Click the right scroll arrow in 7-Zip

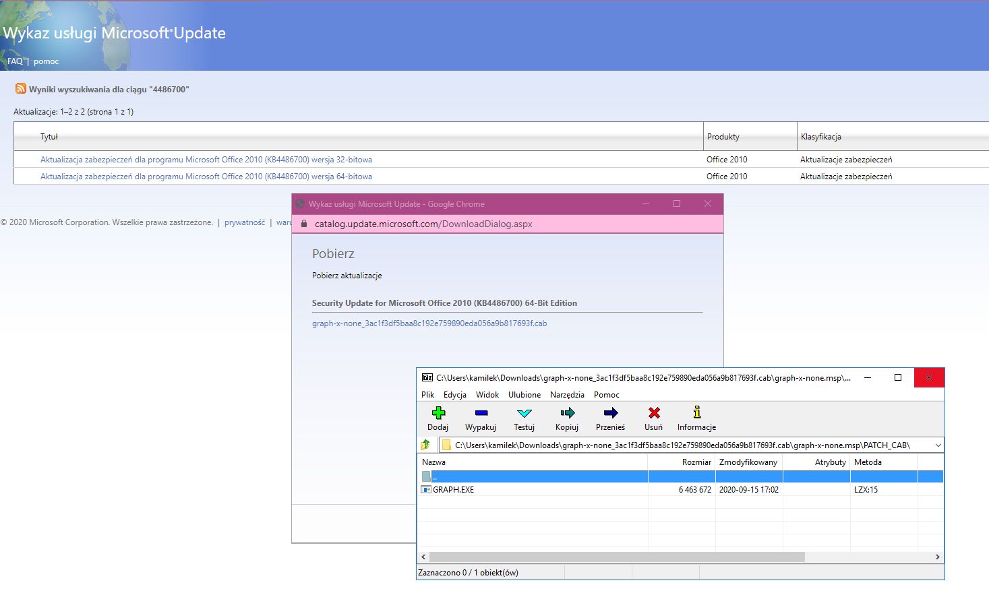937,557
